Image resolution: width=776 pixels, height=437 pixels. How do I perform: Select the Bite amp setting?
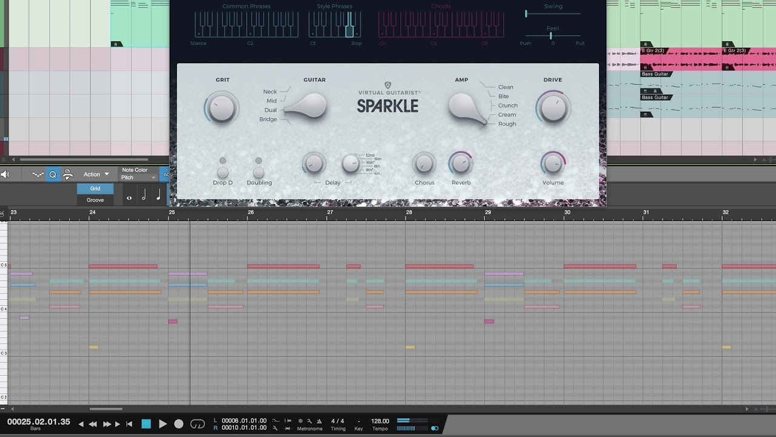point(504,97)
